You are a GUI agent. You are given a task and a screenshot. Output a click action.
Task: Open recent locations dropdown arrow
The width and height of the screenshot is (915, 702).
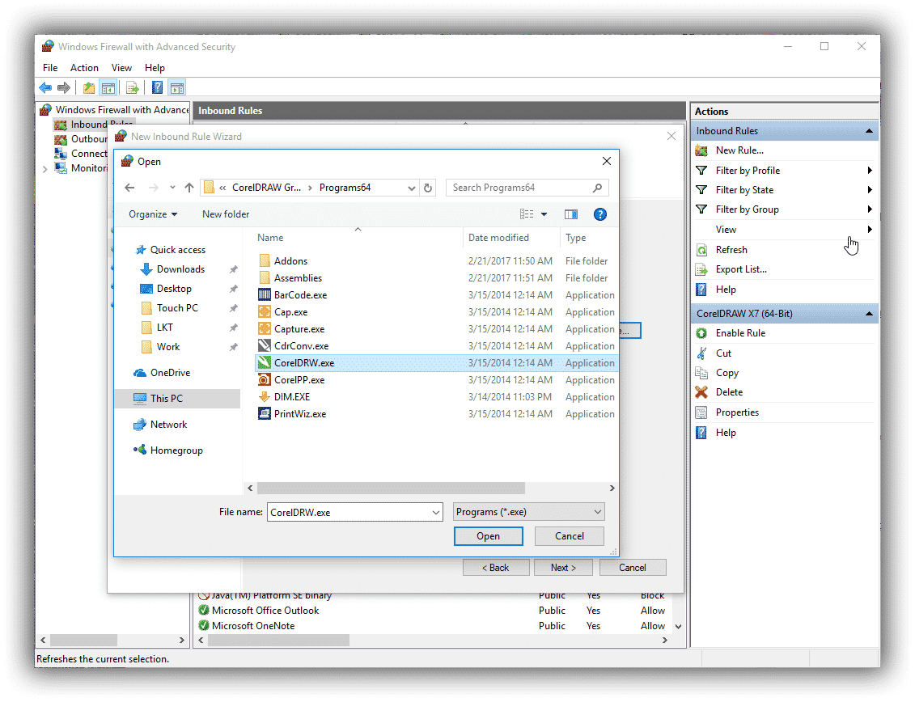(173, 188)
